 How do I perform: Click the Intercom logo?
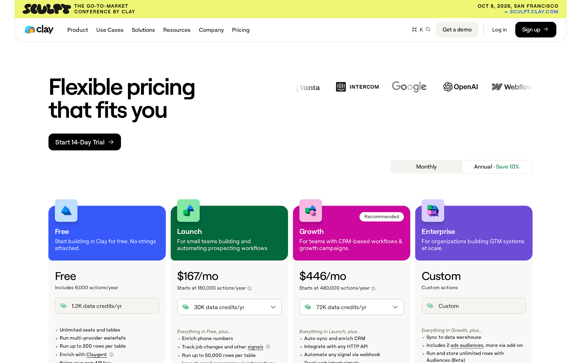point(357,87)
